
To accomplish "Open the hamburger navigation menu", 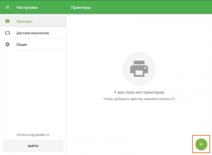I will pyautogui.click(x=7, y=7).
